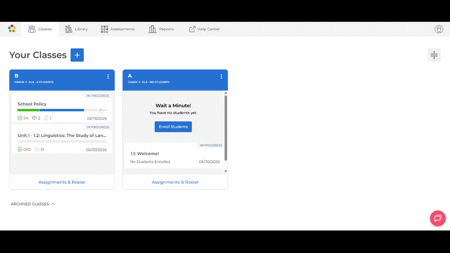Click the reorder classes icon
450x253 pixels.
[434, 55]
